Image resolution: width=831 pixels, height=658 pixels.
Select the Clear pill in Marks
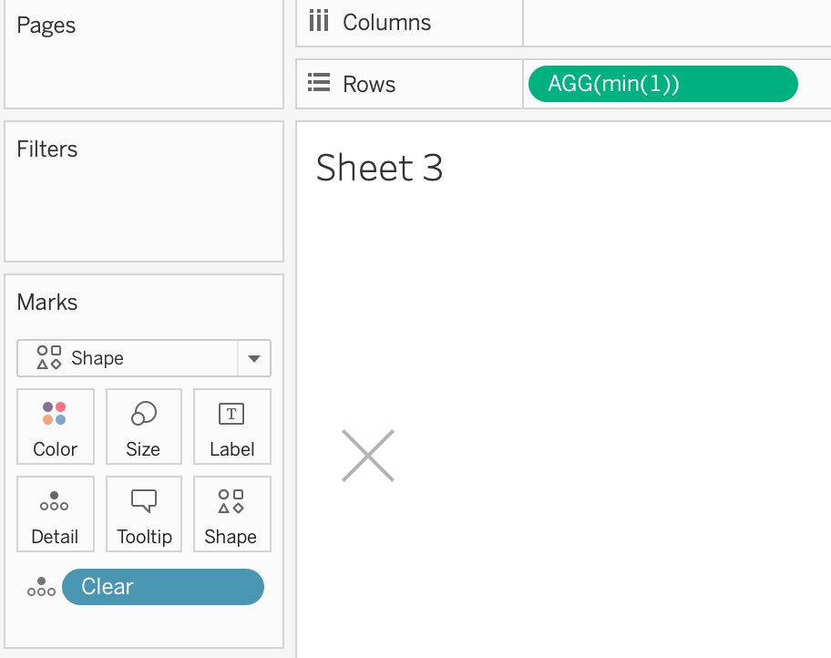163,587
